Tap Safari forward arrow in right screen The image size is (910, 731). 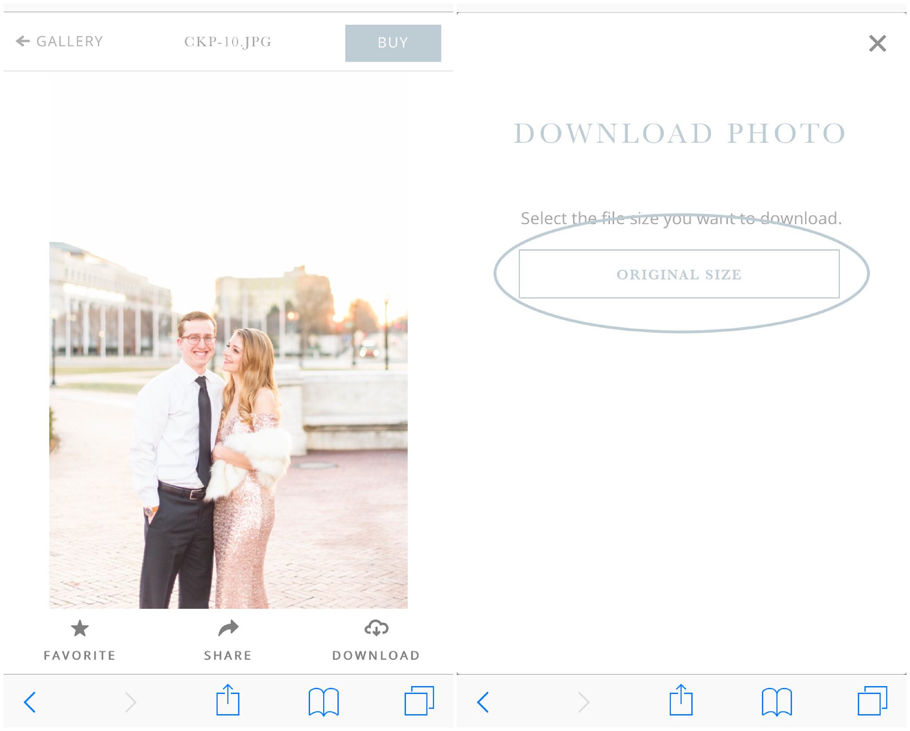(583, 702)
